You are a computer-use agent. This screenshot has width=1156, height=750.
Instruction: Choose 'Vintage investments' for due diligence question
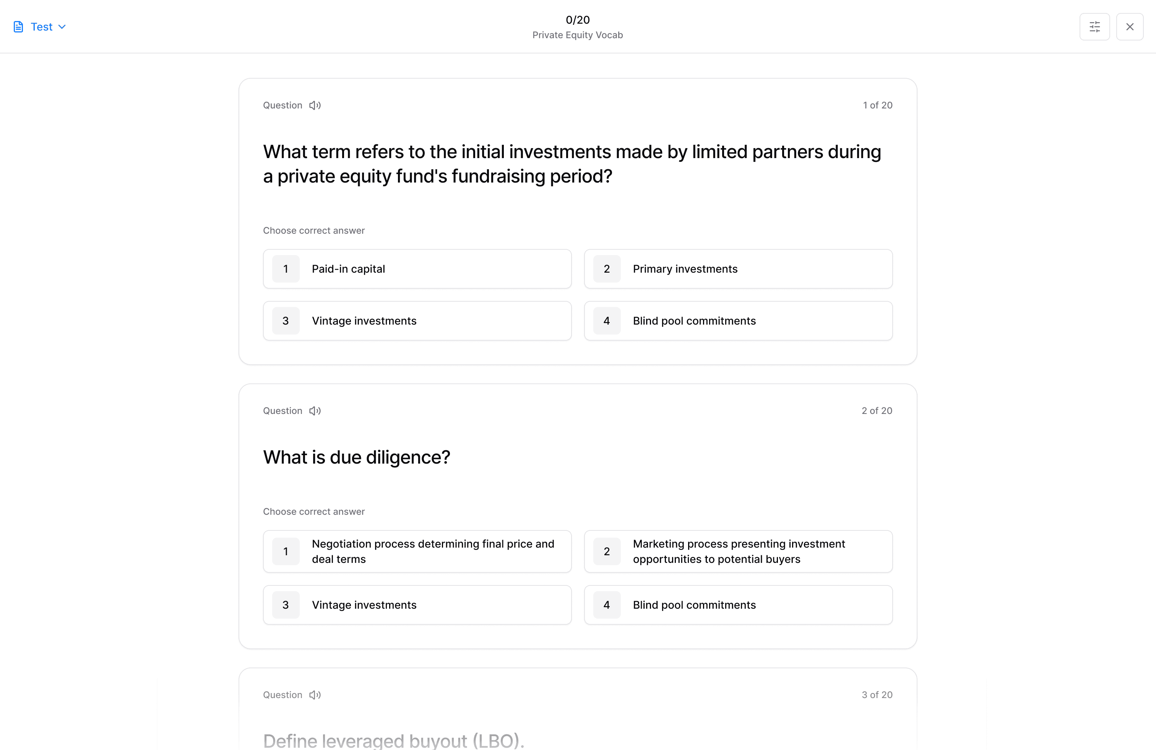coord(417,605)
